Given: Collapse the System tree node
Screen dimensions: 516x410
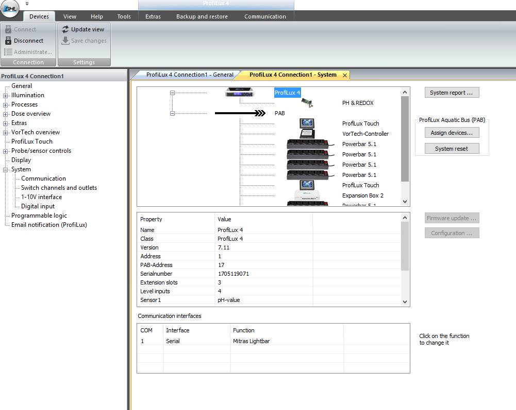Looking at the screenshot, I should tap(5, 170).
